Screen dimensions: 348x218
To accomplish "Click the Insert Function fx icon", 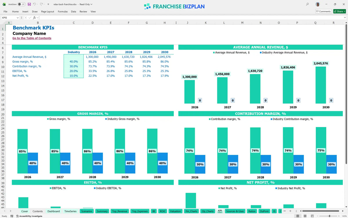I will pos(34,18).
